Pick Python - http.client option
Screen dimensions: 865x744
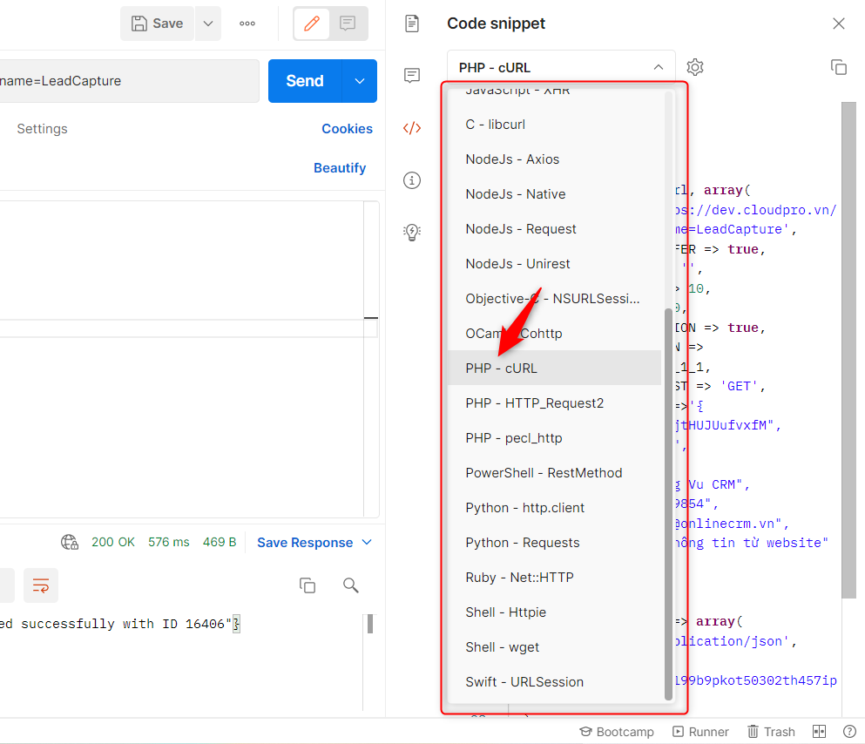[554, 507]
